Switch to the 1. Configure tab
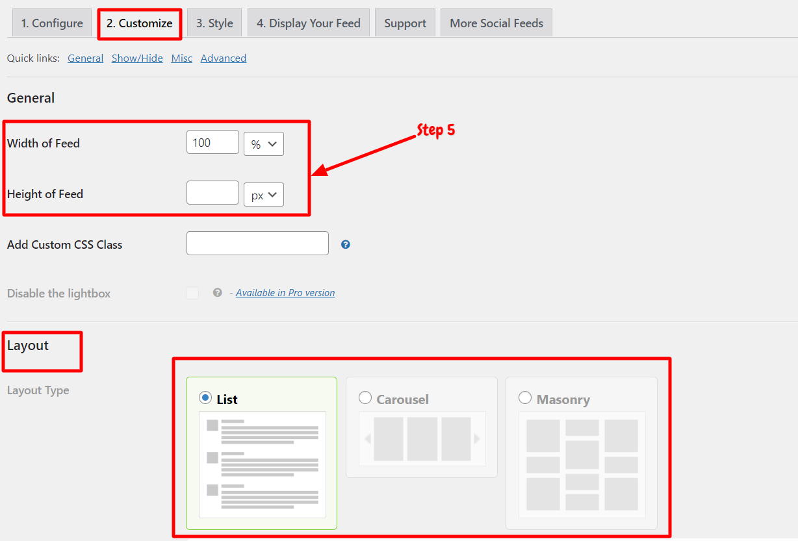The image size is (798, 541). (x=52, y=23)
